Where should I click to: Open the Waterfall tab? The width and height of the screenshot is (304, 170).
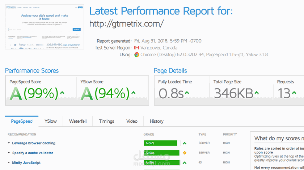tap(78, 121)
